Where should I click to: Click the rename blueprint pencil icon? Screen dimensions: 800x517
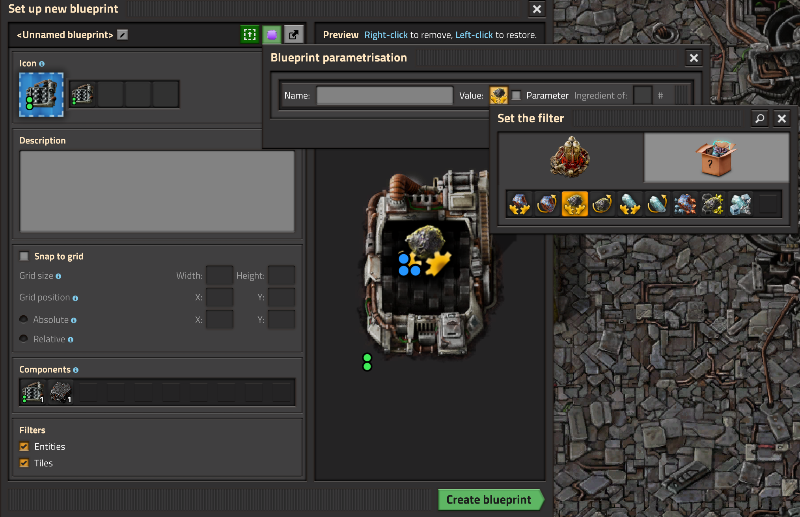[123, 35]
